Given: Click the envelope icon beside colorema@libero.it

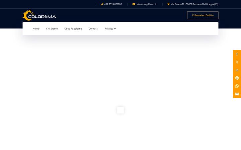Looking at the screenshot, I should pos(134,4).
